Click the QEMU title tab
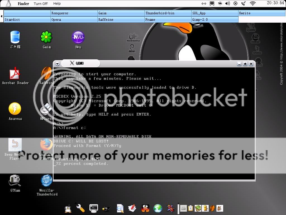 (x=80, y=63)
